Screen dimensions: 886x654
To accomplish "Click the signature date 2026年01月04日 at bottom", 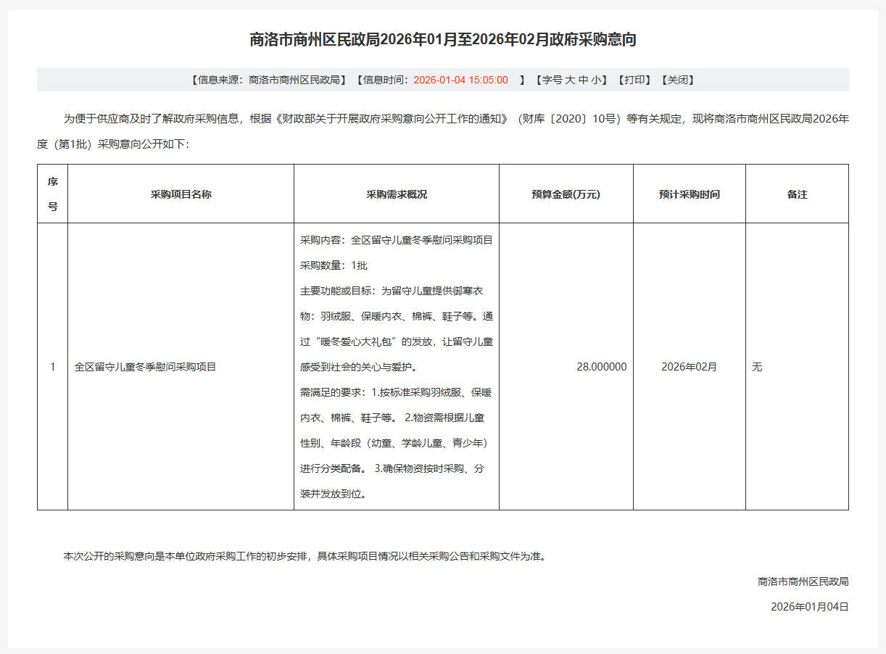I will (809, 607).
